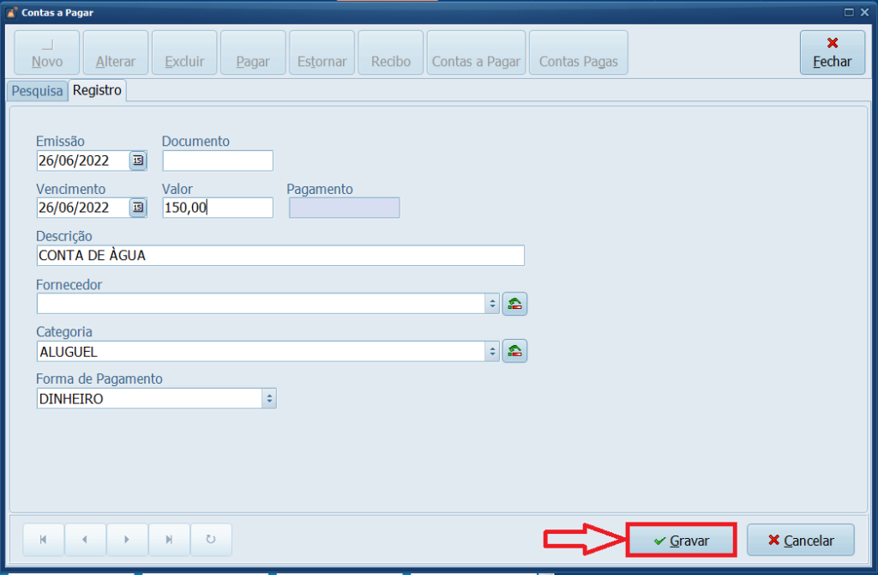Viewport: 878px width, 575px height.
Task: Click the Alterar toolbar button
Action: click(116, 52)
